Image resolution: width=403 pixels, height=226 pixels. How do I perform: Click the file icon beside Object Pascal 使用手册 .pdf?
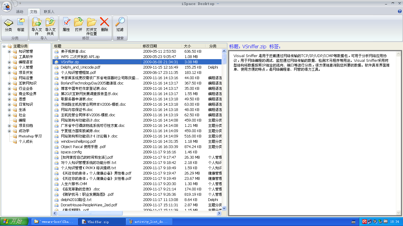(x=57, y=147)
